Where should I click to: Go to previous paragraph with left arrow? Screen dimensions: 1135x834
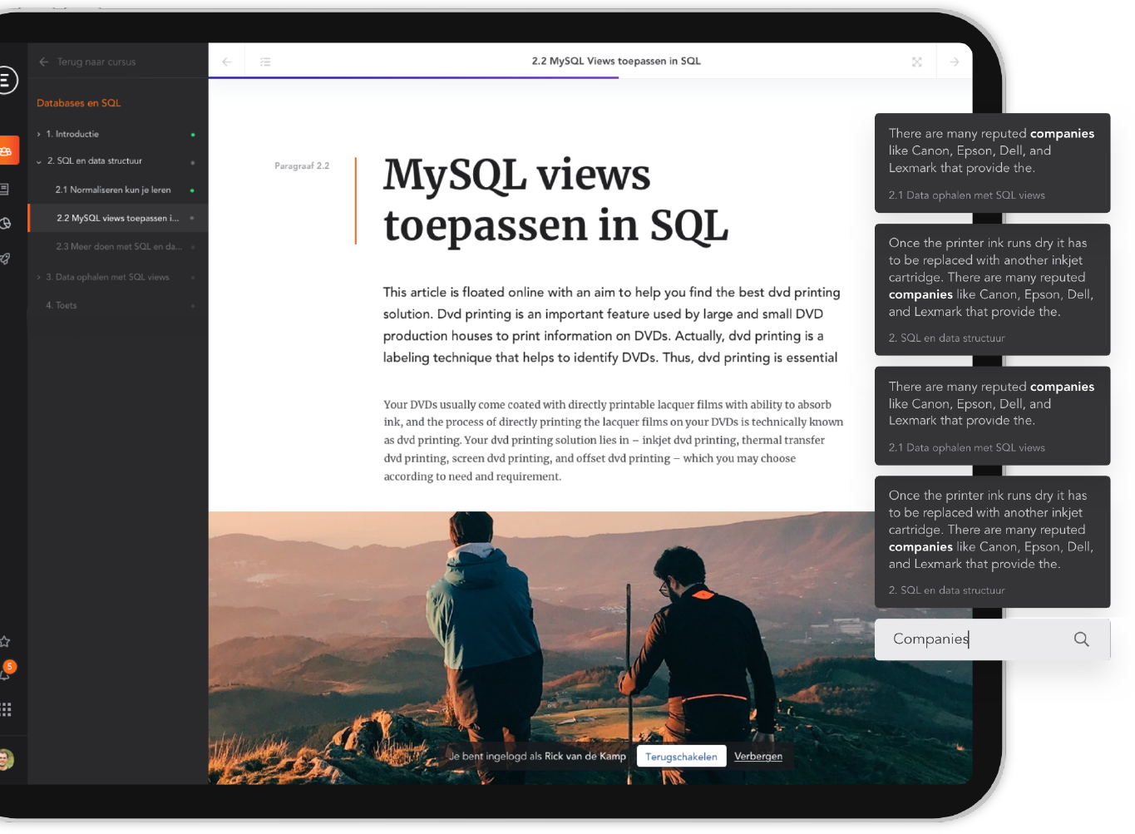click(x=227, y=62)
